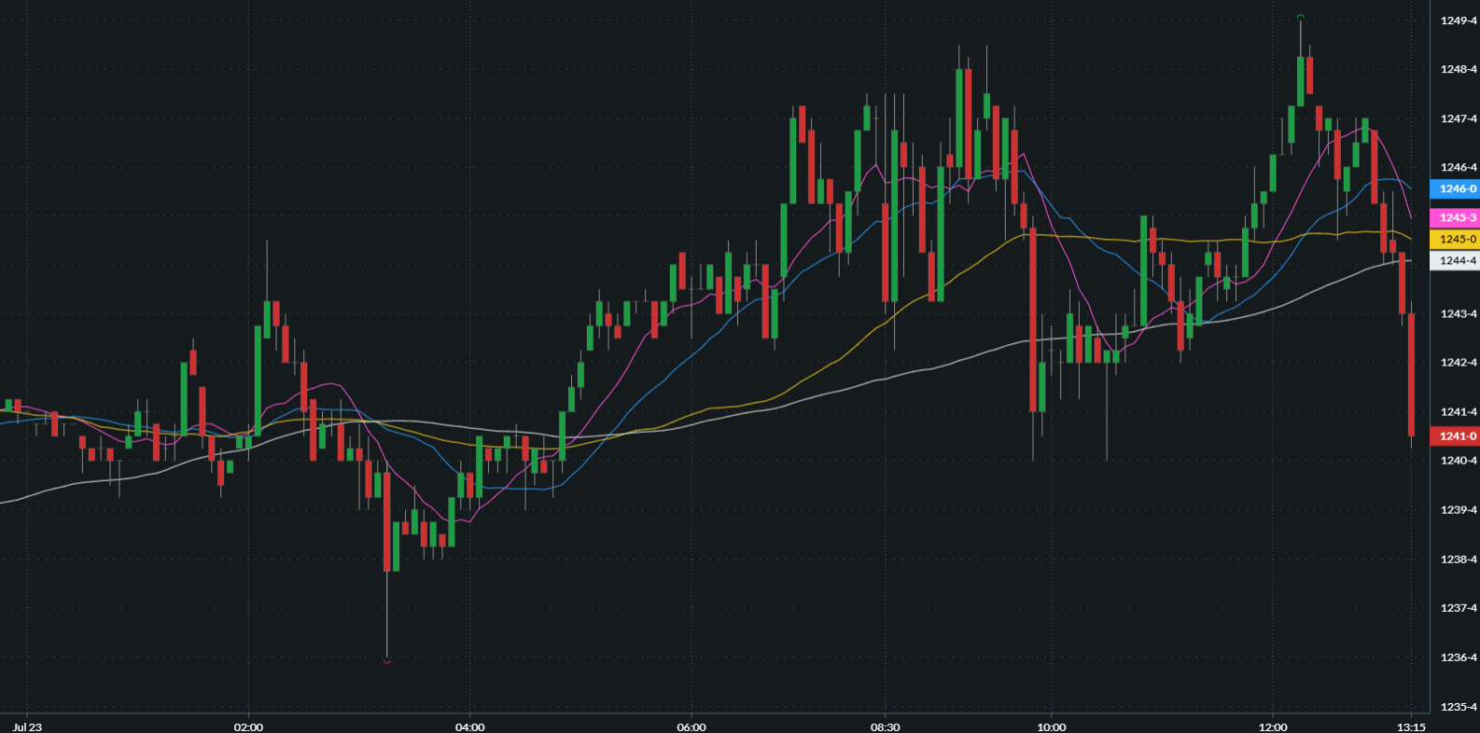Click the 02:00 time axis label
Image resolution: width=1480 pixels, height=733 pixels.
(248, 726)
